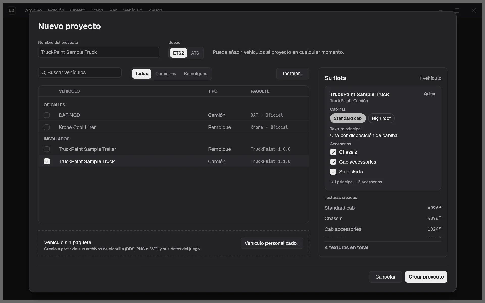Disable the Chassis accessory
The image size is (485, 303).
pyautogui.click(x=333, y=152)
